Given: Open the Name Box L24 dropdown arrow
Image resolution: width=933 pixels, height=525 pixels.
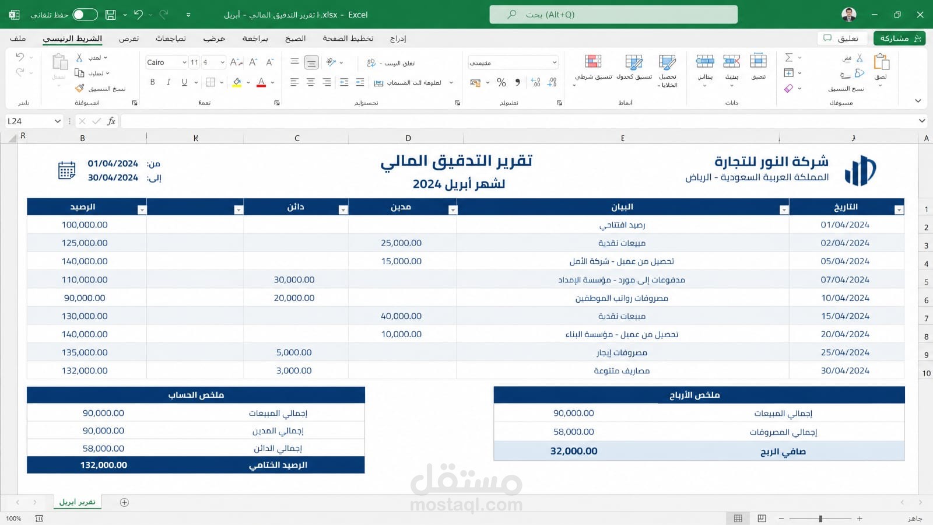Looking at the screenshot, I should pyautogui.click(x=57, y=121).
